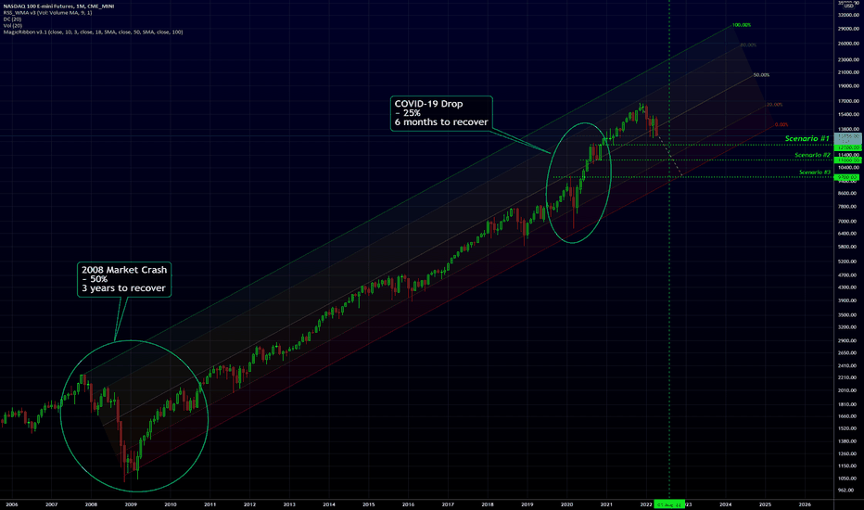Select the MagicRibbon v3.1 indicator legend
This screenshot has height=510, width=864.
click(93, 32)
